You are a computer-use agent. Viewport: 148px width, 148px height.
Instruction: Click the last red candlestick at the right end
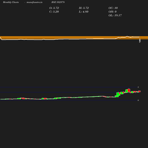139,91
